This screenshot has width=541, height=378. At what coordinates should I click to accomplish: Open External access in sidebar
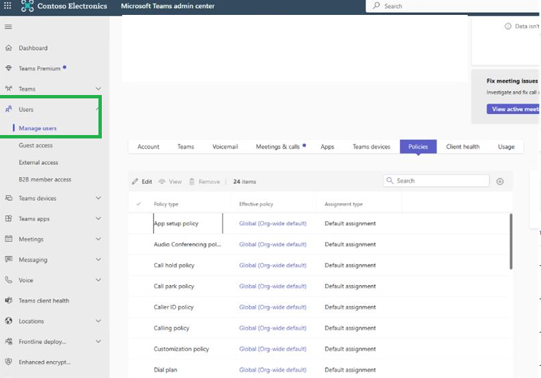pyautogui.click(x=38, y=162)
